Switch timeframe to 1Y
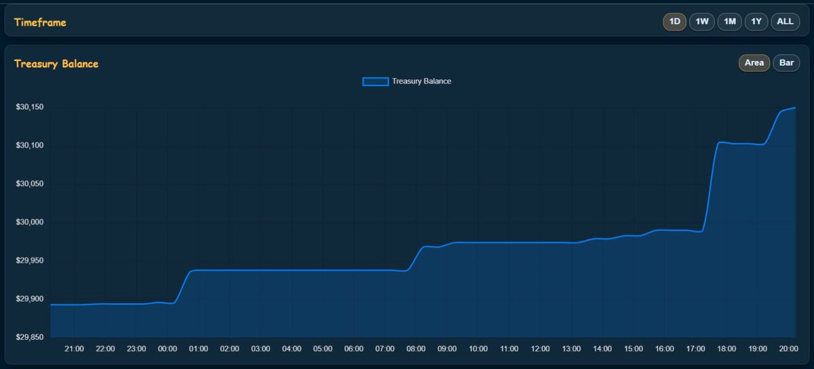 pyautogui.click(x=756, y=22)
